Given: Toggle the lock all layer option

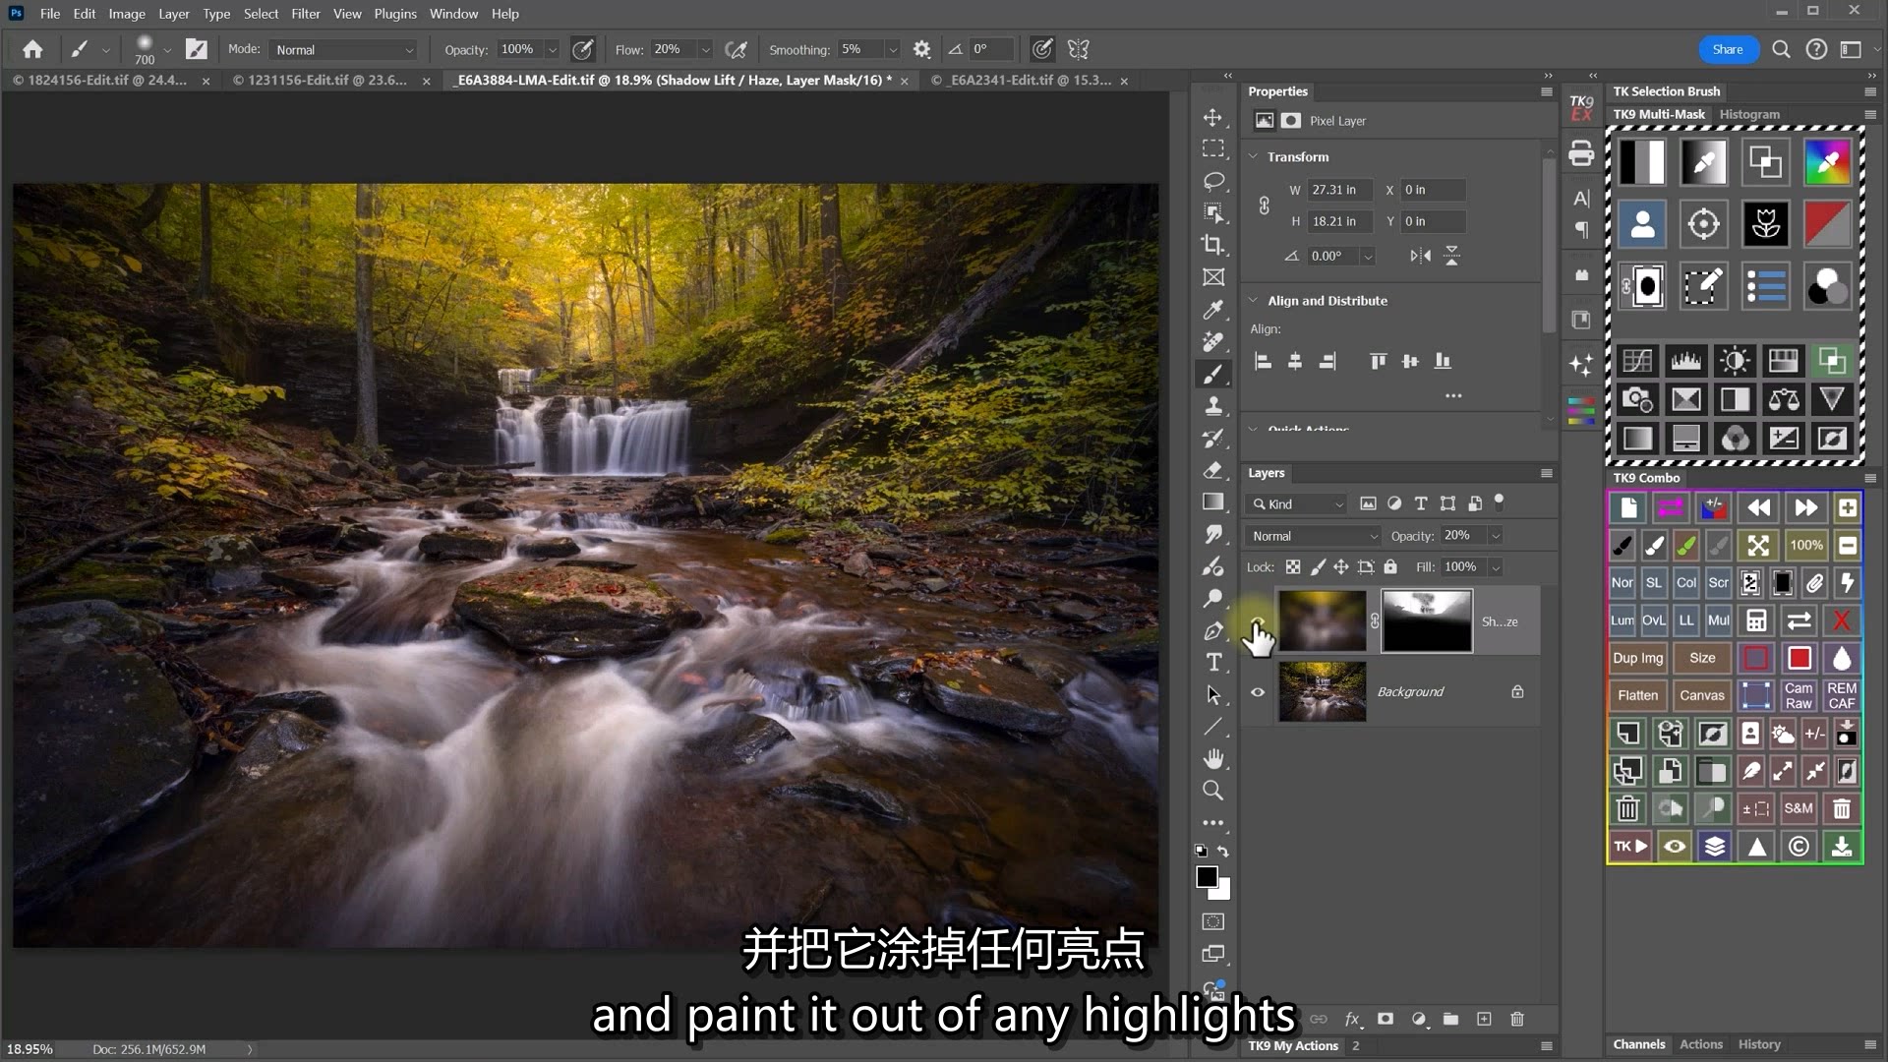Looking at the screenshot, I should point(1390,566).
